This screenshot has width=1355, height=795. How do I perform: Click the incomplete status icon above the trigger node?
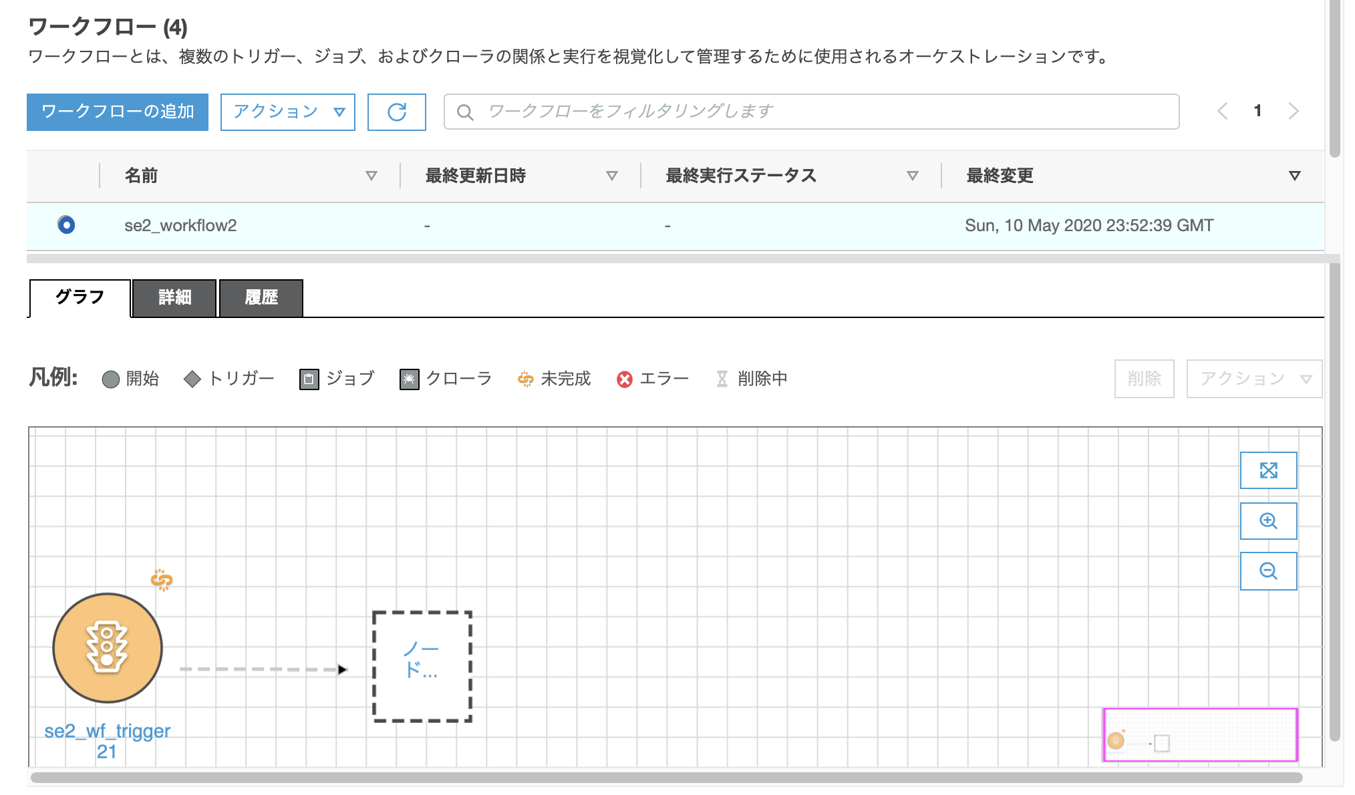click(160, 581)
